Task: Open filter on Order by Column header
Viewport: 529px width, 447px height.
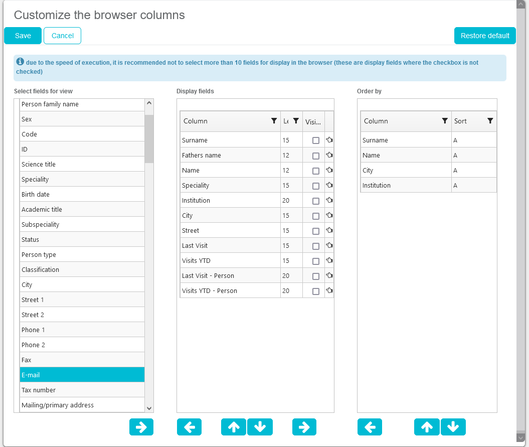Action: click(445, 121)
